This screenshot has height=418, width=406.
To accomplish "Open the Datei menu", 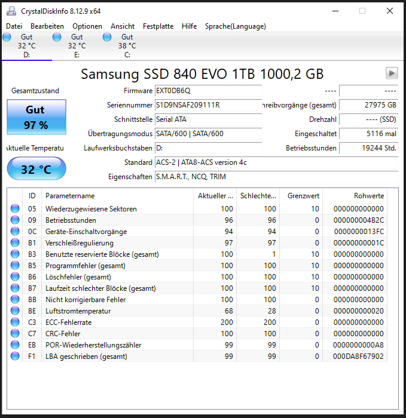I will coord(14,26).
